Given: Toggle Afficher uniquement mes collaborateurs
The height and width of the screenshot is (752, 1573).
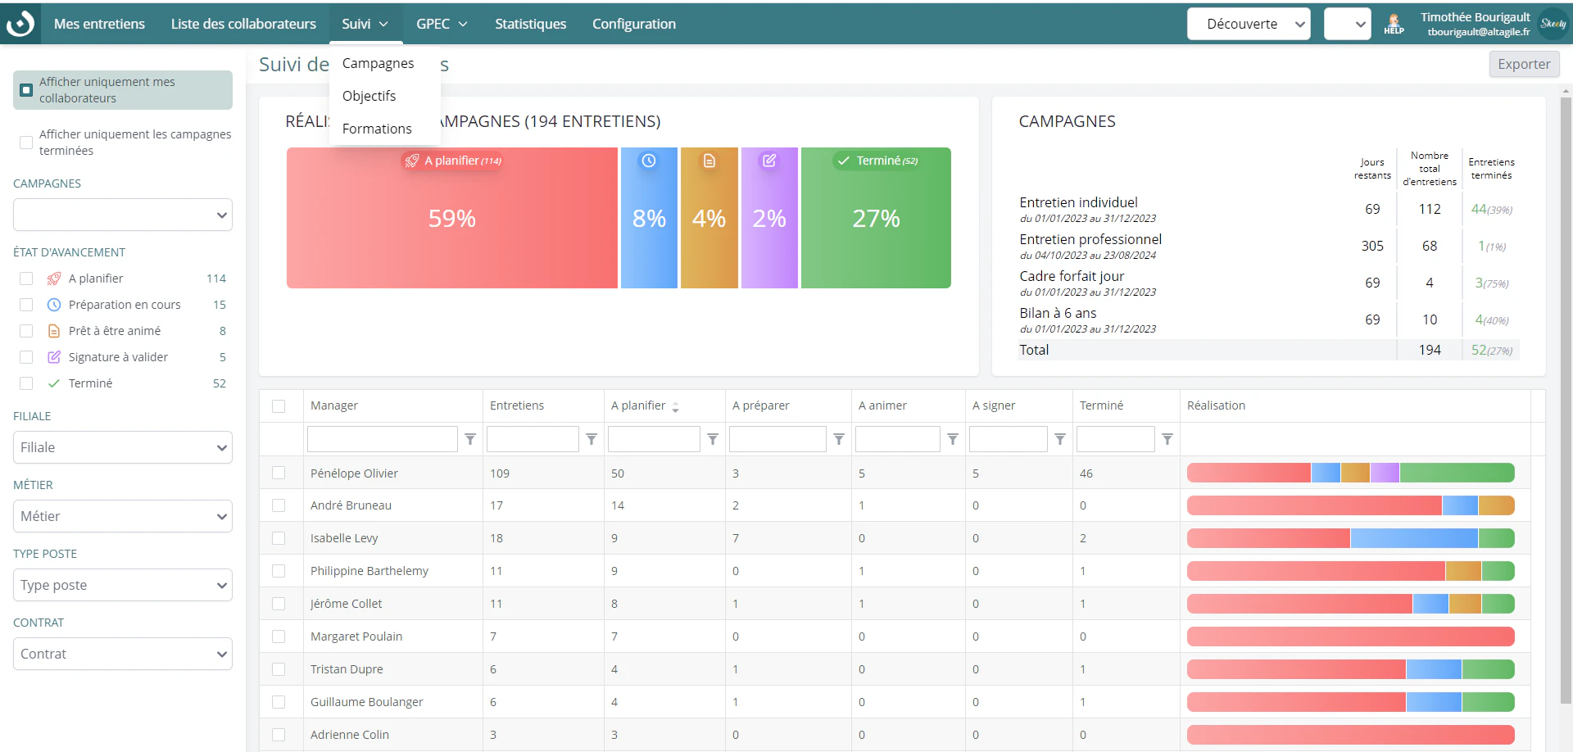Looking at the screenshot, I should [x=26, y=90].
